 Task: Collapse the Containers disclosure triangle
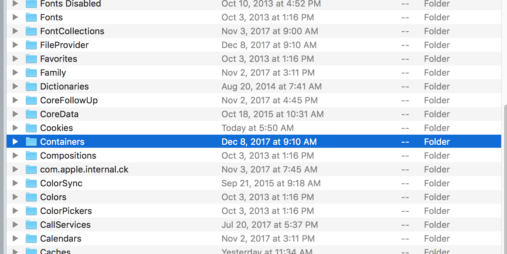15,142
